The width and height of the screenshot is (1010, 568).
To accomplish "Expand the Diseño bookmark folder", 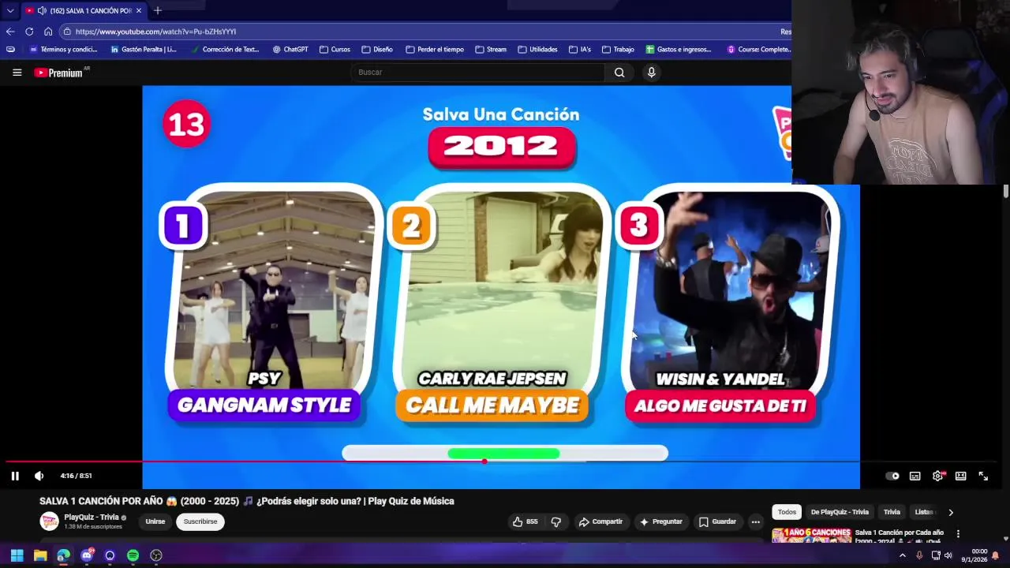I will [377, 50].
